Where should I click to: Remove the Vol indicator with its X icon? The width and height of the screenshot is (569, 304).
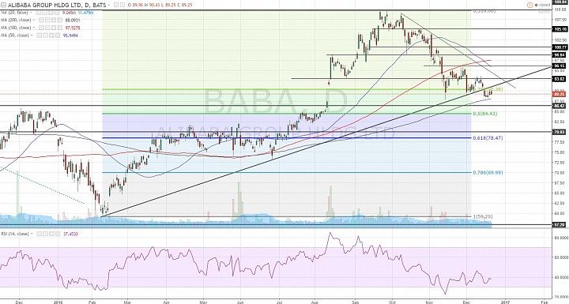(x=57, y=13)
